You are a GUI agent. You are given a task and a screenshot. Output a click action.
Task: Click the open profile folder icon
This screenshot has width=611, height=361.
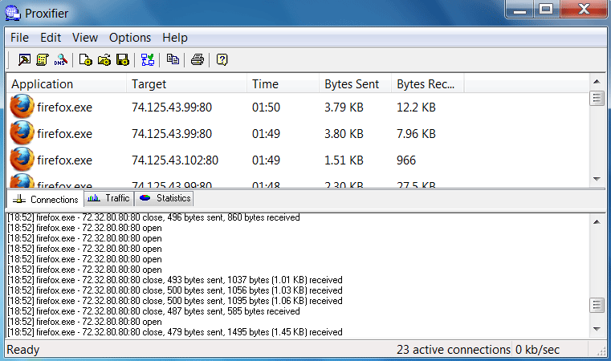pos(104,59)
